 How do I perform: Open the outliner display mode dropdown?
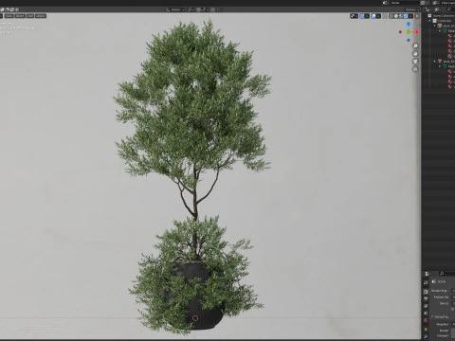tap(428, 9)
